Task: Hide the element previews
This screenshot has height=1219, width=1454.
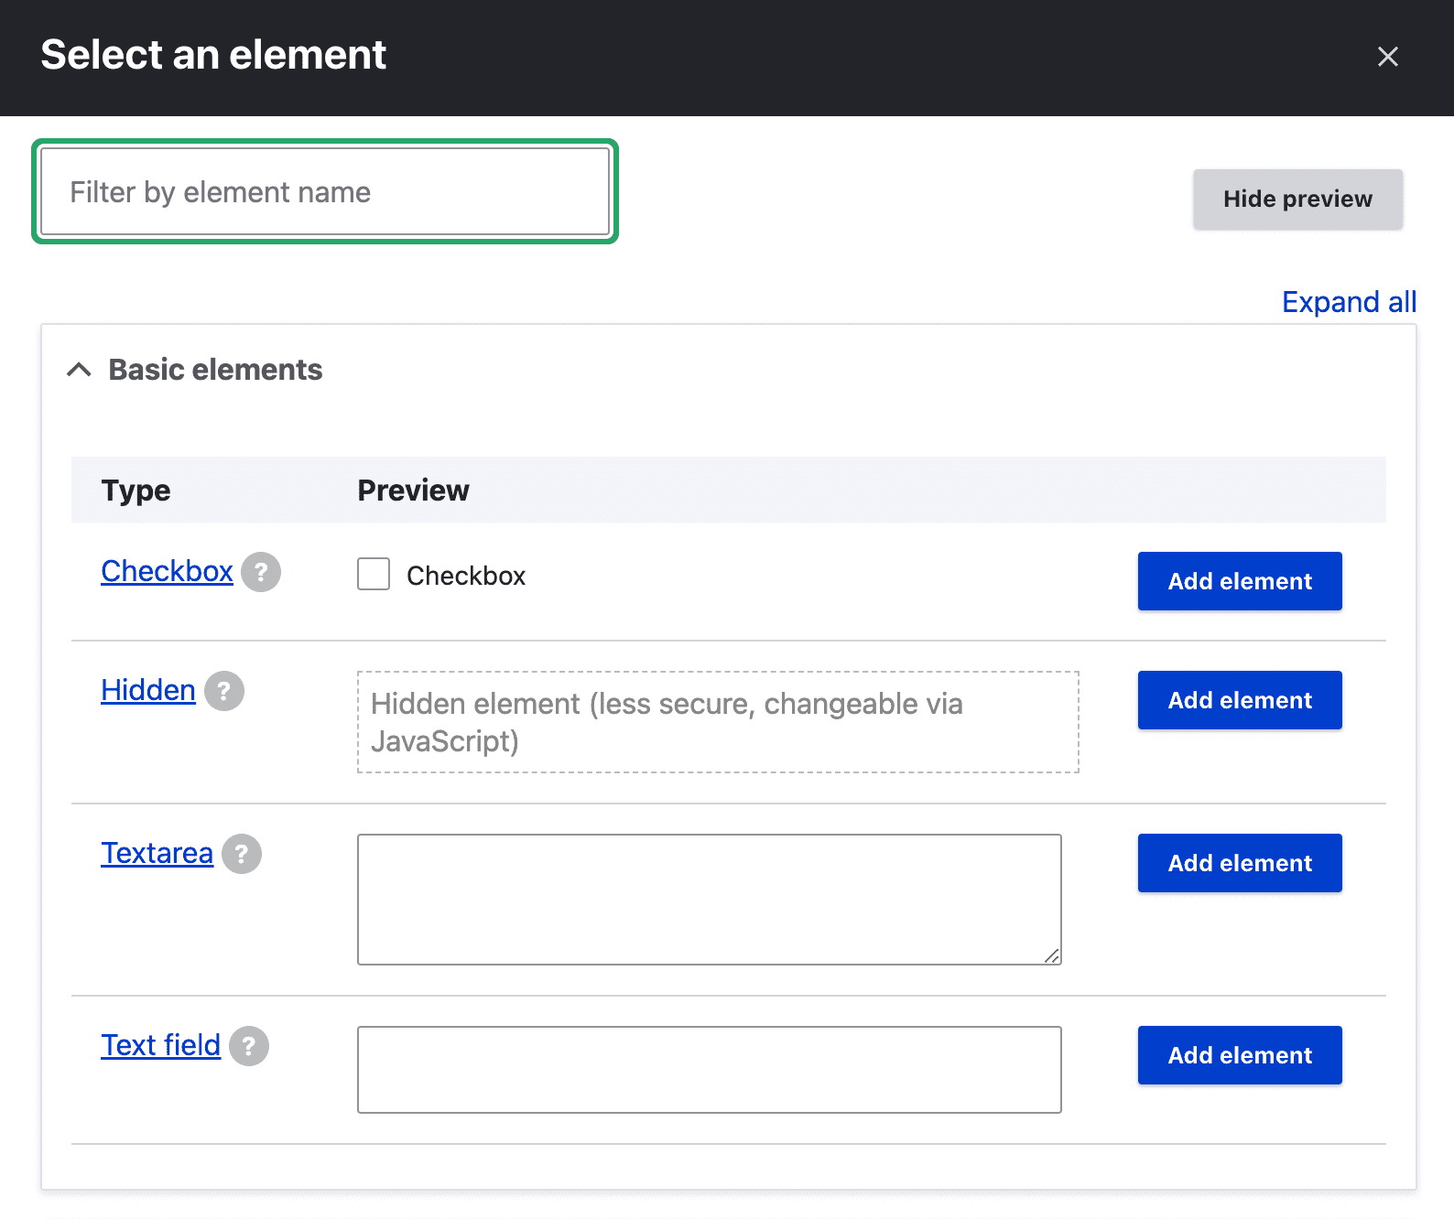Action: pos(1297,199)
